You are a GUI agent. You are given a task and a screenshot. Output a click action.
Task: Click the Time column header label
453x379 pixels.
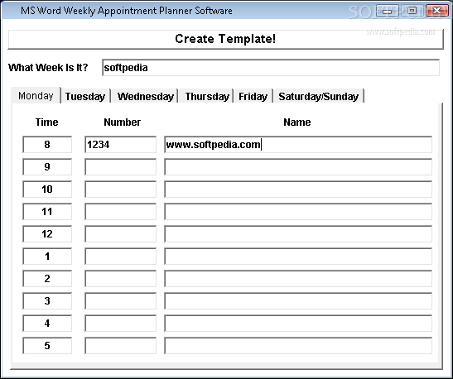click(x=47, y=122)
